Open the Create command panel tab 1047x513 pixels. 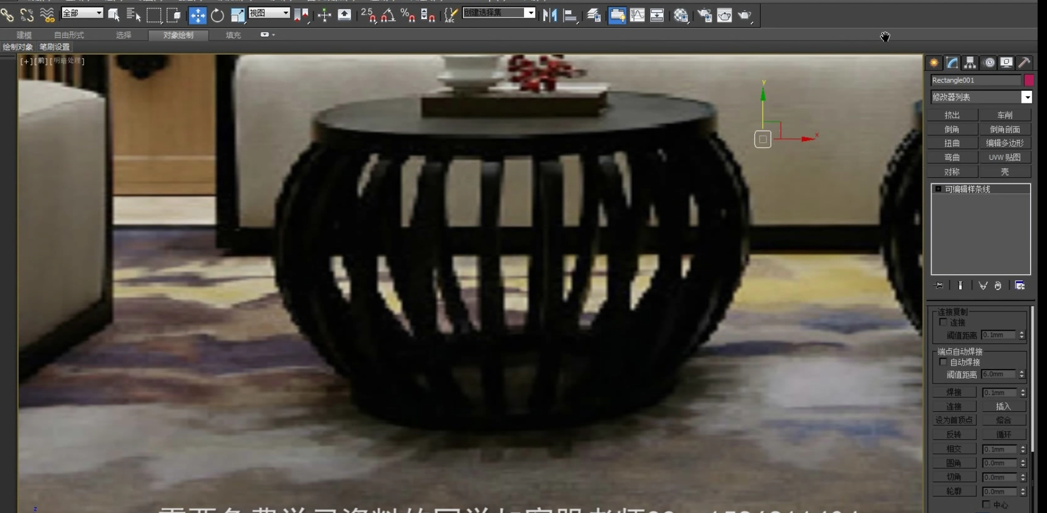pos(934,63)
